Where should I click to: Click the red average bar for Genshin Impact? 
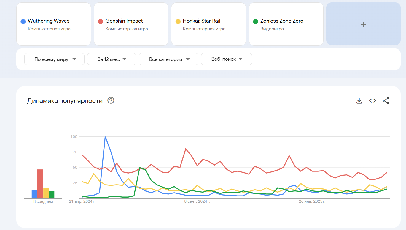click(x=40, y=184)
